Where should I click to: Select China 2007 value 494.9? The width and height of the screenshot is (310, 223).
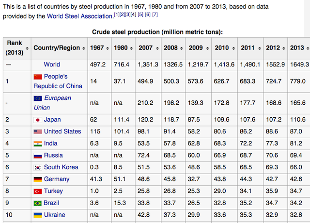(145, 81)
